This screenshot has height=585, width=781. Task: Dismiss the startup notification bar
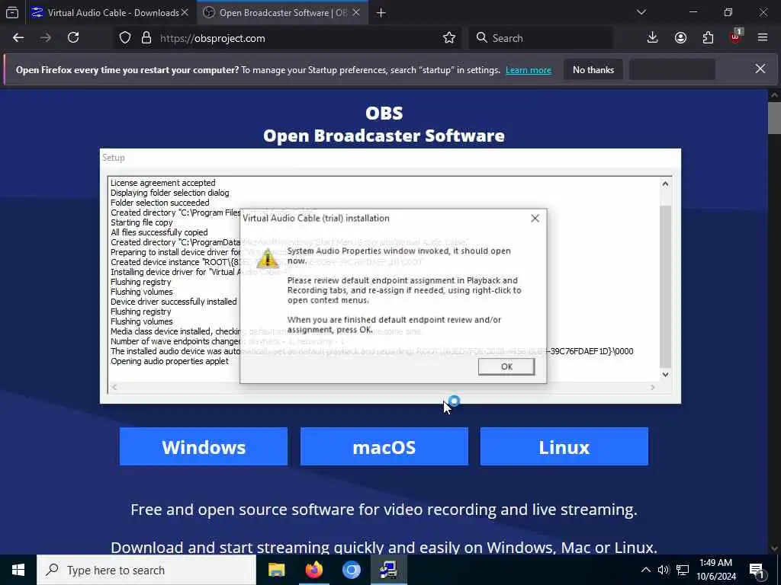click(760, 69)
